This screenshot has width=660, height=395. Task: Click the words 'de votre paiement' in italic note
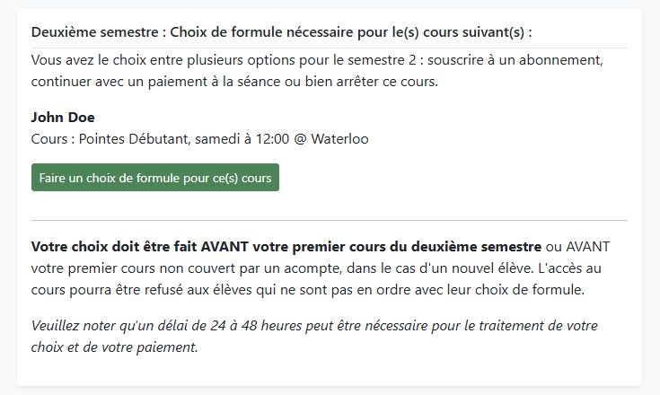[140, 347]
